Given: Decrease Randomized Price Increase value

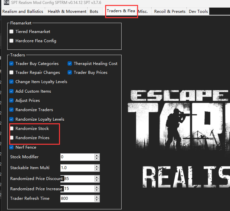Looking at the screenshot, I should click(x=97, y=190).
